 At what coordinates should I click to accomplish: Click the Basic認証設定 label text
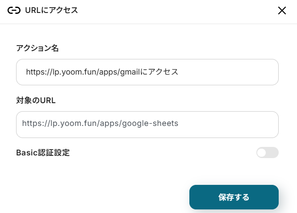tap(43, 153)
